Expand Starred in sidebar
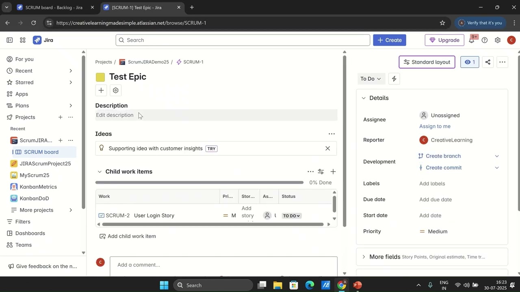Viewport: 520px width, 292px height. pos(71,82)
